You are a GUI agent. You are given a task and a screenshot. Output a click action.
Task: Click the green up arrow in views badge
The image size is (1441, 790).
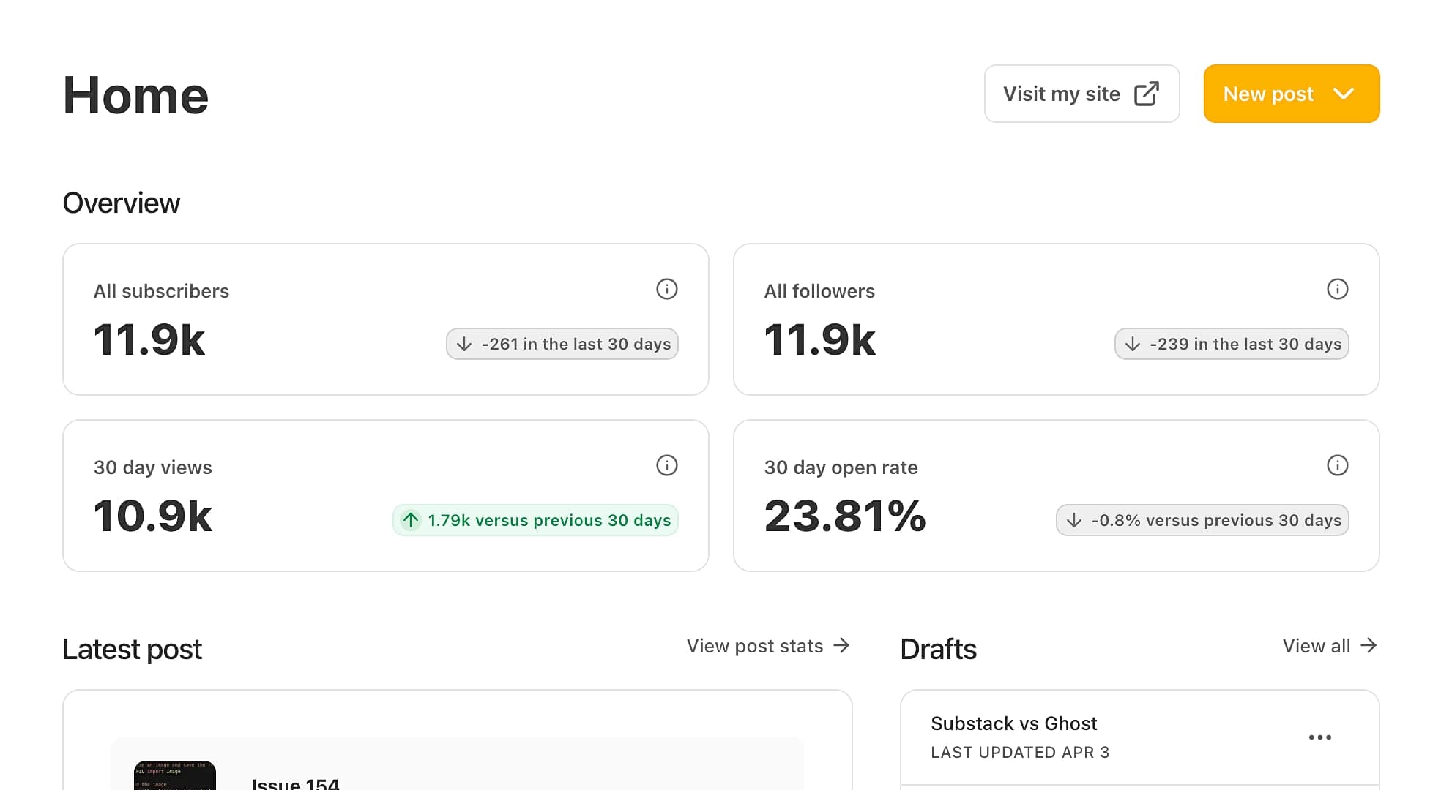click(411, 520)
